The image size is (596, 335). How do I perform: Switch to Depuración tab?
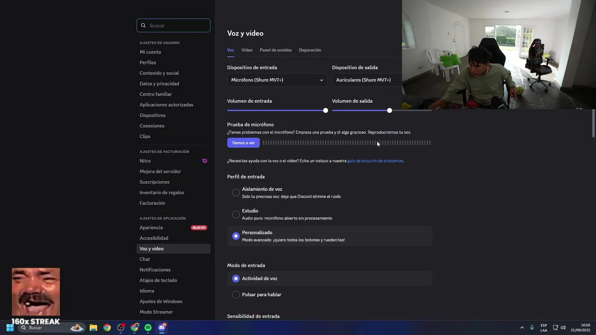tap(310, 50)
